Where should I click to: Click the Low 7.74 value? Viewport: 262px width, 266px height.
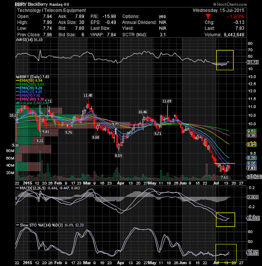(47, 28)
